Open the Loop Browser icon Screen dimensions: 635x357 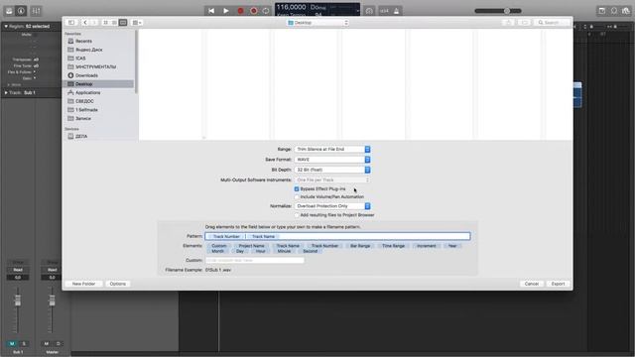pos(614,11)
